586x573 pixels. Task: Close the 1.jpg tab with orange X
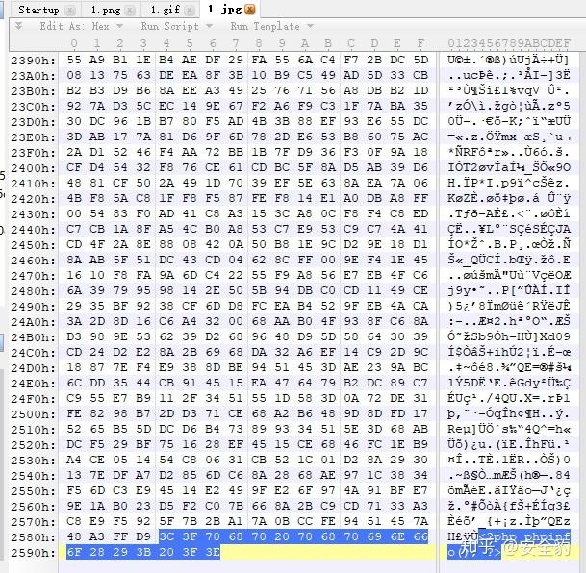(x=249, y=10)
